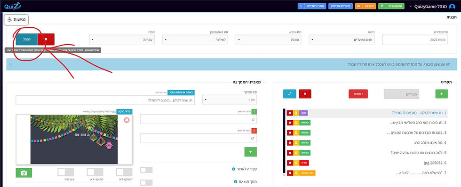The image size is (461, 187).
Task: Click info icon next to ספירה לאחור
Action: pos(233,169)
